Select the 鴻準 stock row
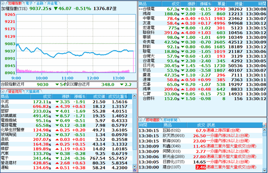 [x=202, y=89]
